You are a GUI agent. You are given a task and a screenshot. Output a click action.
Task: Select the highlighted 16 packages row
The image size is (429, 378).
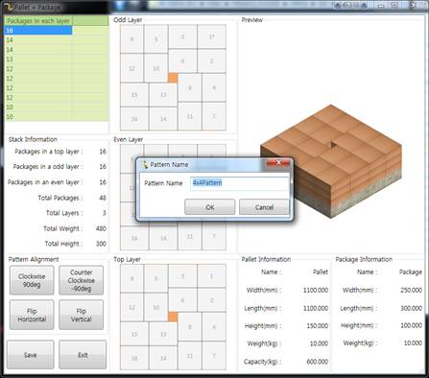pyautogui.click(x=38, y=31)
